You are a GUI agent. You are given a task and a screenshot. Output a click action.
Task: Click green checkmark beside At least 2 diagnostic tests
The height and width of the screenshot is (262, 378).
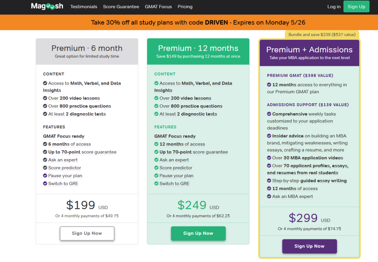pos(156,114)
